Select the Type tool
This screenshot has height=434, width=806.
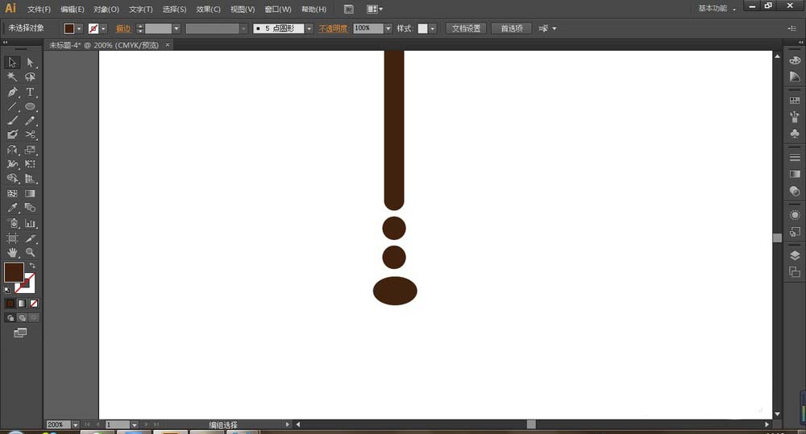(30, 92)
